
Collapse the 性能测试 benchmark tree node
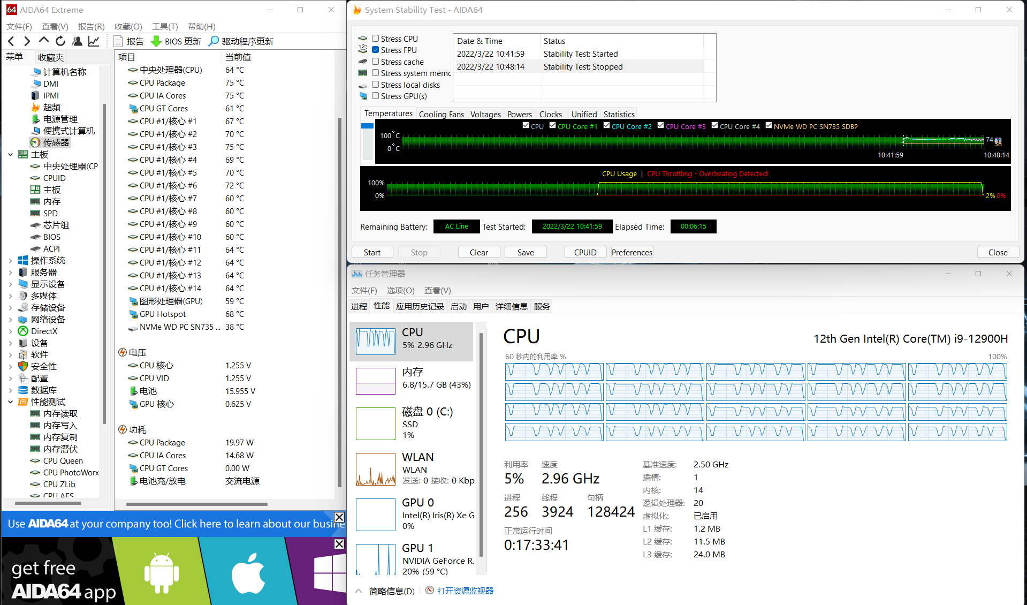10,402
